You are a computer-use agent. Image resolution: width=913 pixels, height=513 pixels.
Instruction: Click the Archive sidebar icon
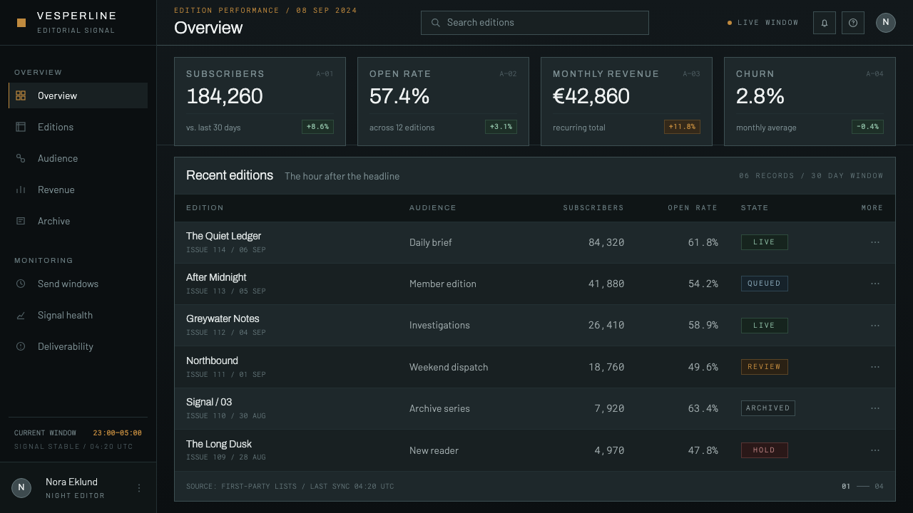click(x=21, y=221)
